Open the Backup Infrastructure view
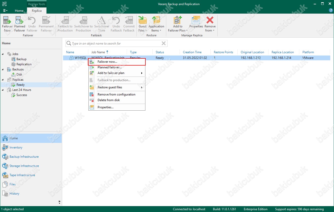 click(31, 157)
